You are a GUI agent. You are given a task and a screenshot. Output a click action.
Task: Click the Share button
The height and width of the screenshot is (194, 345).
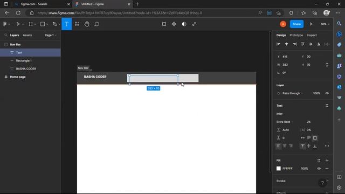click(x=296, y=24)
